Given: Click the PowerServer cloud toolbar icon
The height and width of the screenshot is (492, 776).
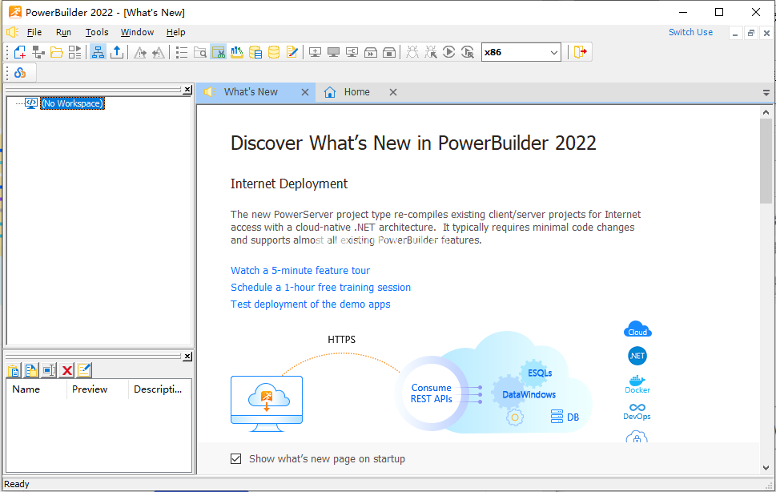Looking at the screenshot, I should coord(20,73).
